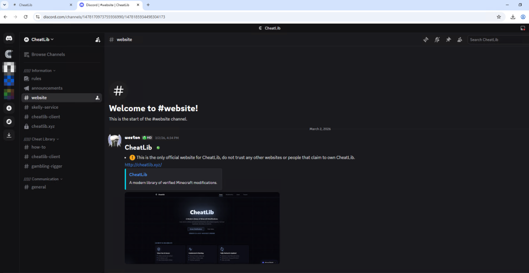The height and width of the screenshot is (273, 529).
Task: Click the hash icon beside how-to
Action: coord(27,147)
